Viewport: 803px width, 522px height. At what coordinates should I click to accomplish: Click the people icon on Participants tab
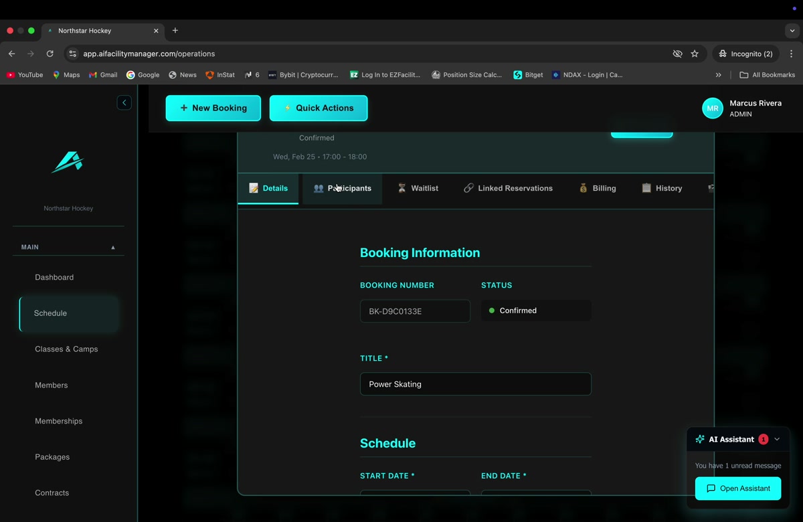point(319,188)
